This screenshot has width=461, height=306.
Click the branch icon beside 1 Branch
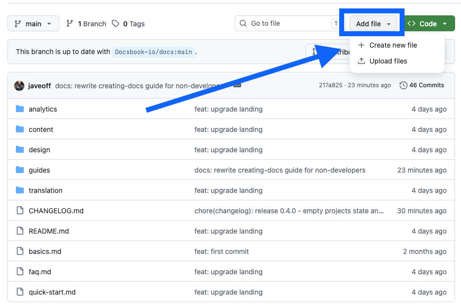tap(70, 24)
